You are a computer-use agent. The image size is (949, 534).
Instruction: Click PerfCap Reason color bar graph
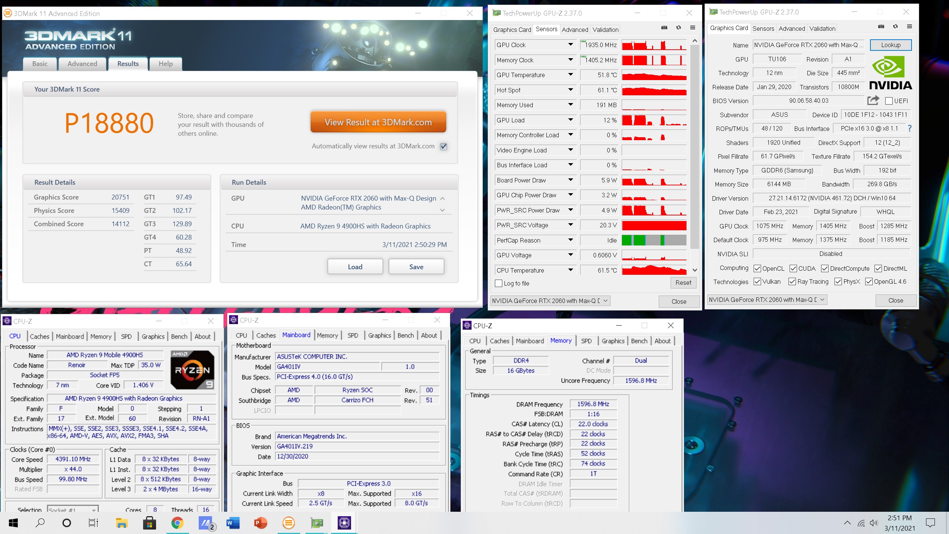[654, 240]
